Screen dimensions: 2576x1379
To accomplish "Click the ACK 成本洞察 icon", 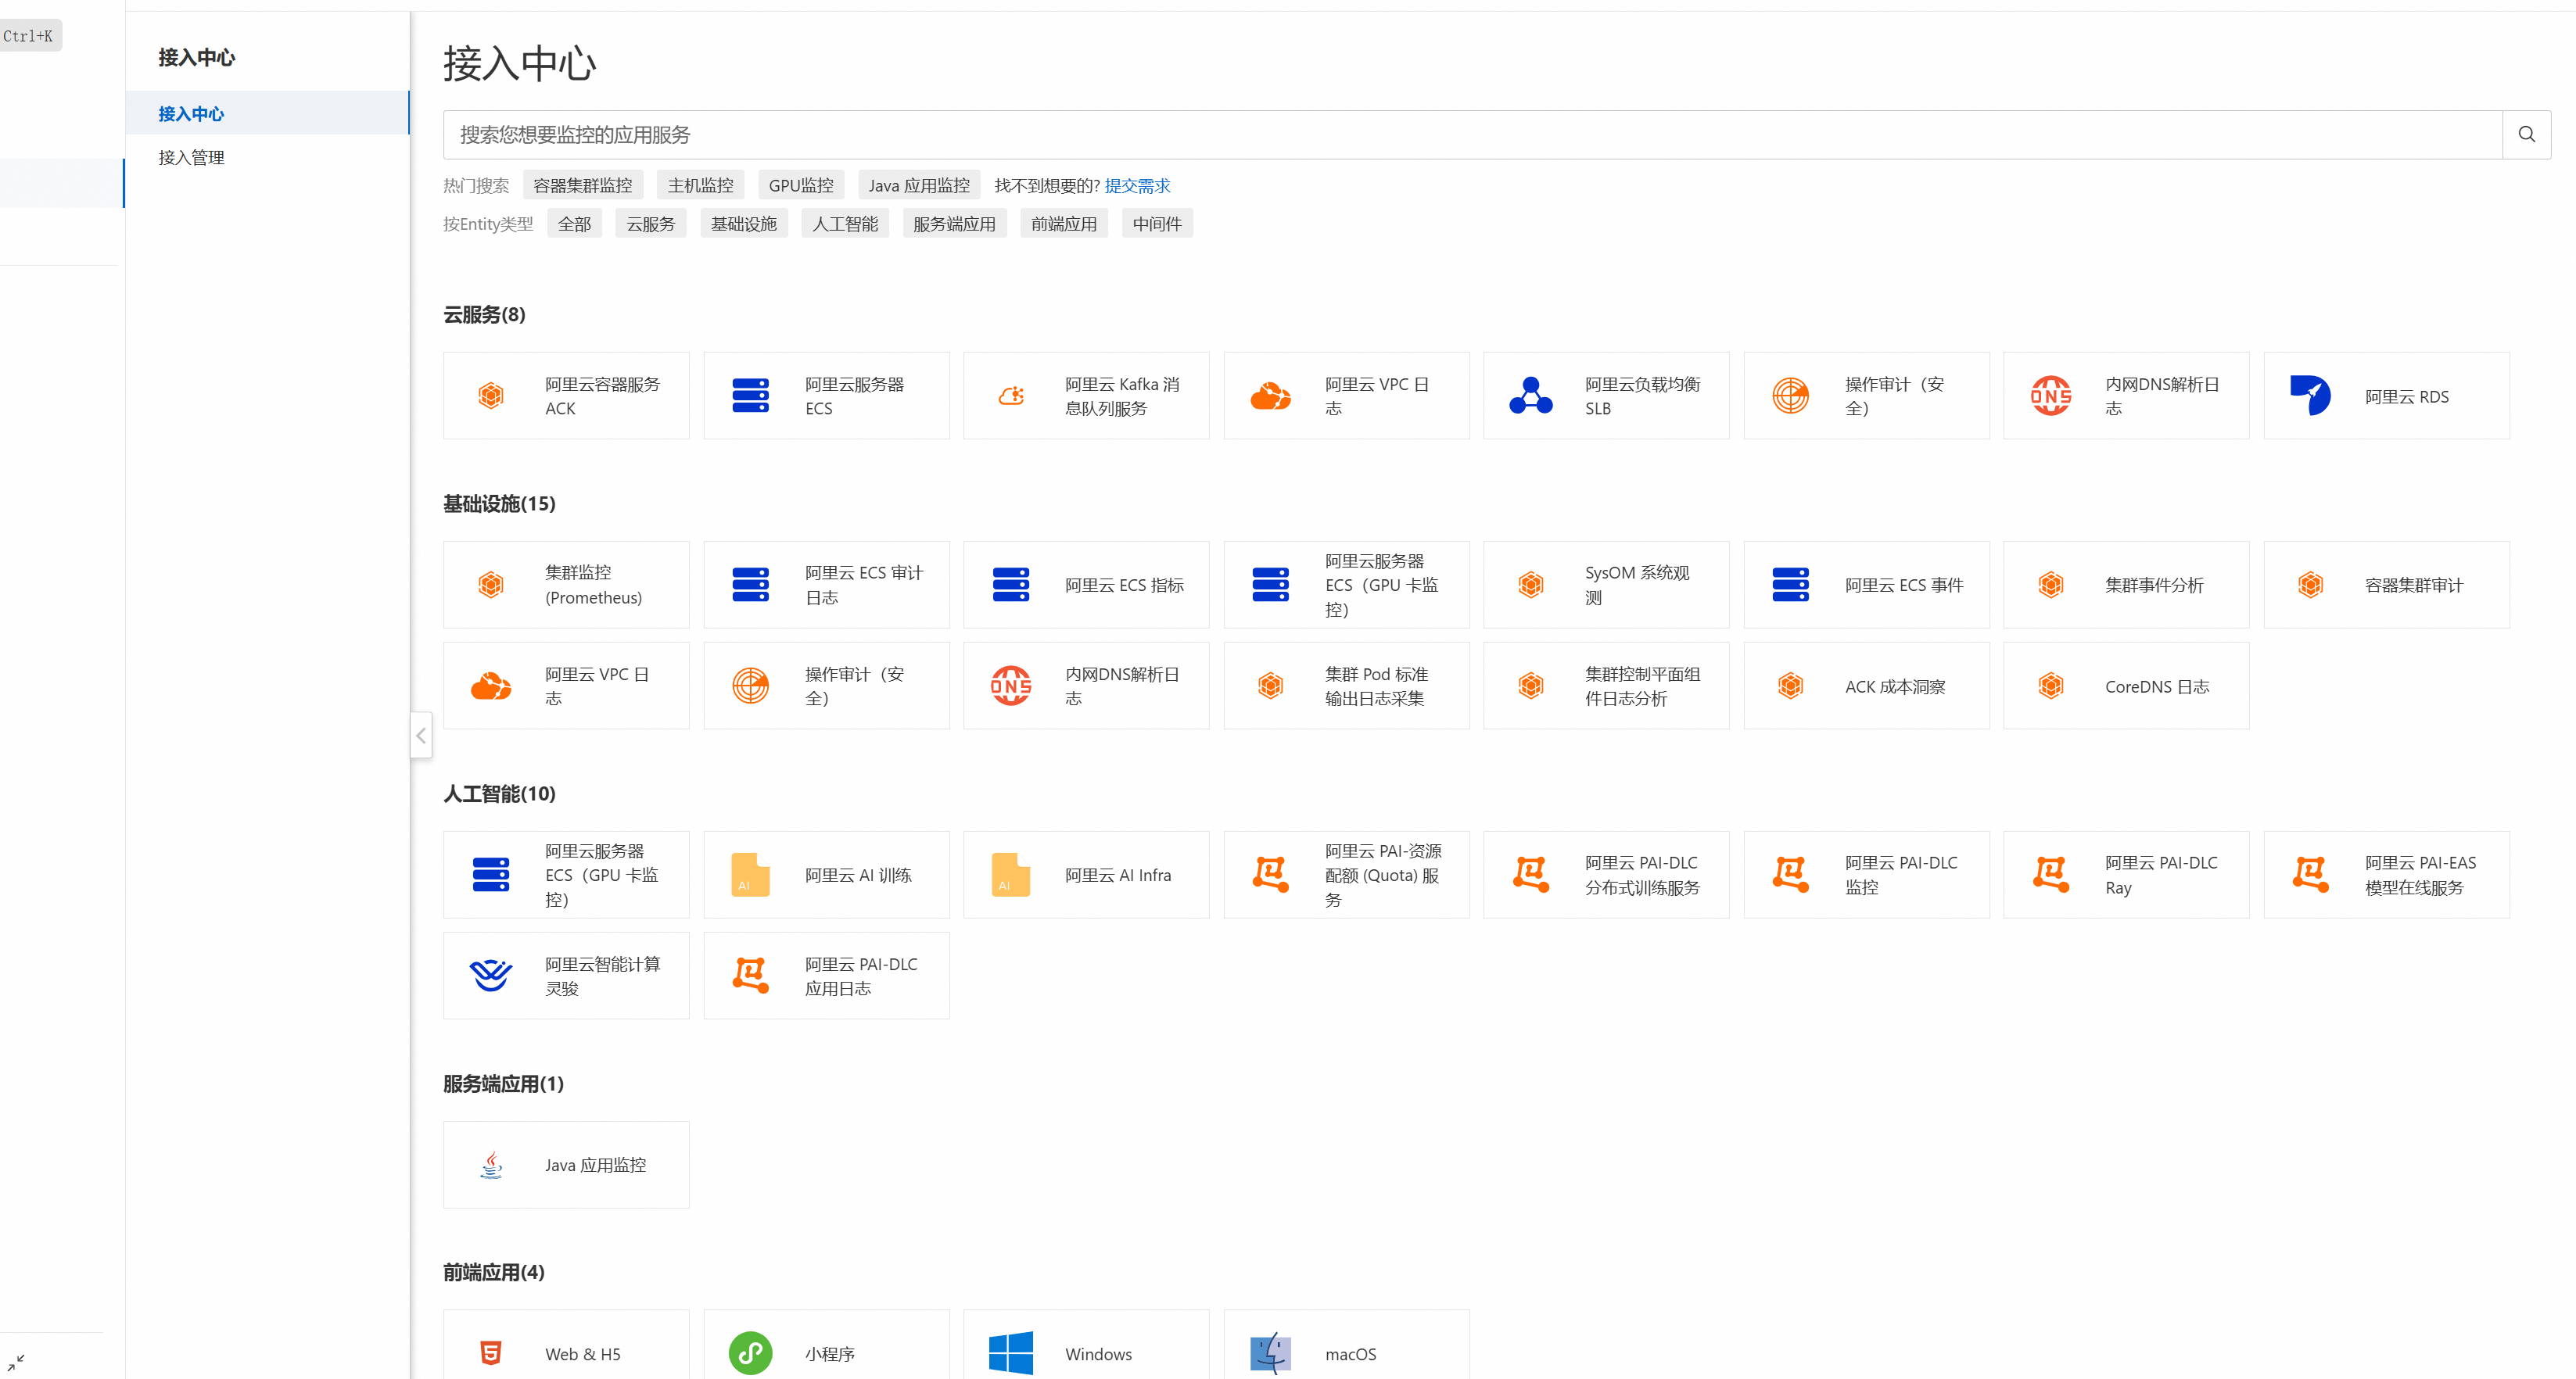I will [x=1790, y=685].
